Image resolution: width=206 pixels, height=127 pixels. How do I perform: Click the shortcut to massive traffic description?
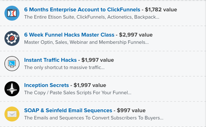pos(64,67)
